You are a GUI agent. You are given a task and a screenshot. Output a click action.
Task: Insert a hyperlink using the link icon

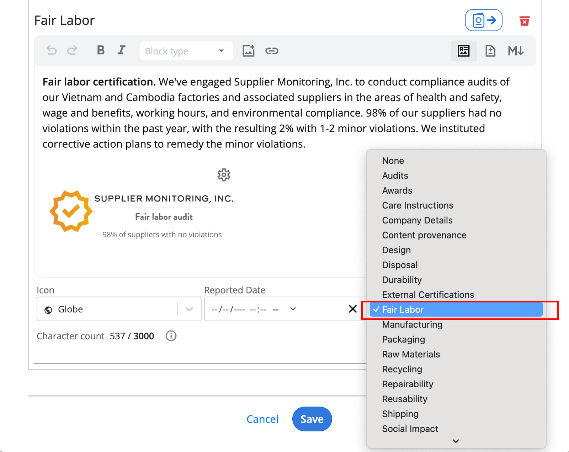click(x=272, y=51)
